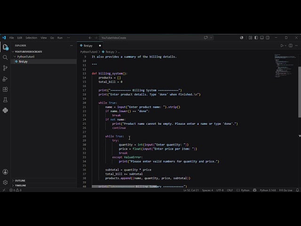The height and width of the screenshot is (226, 301).
Task: Click the editor vertical scrollbar thumb
Action: 300,92
